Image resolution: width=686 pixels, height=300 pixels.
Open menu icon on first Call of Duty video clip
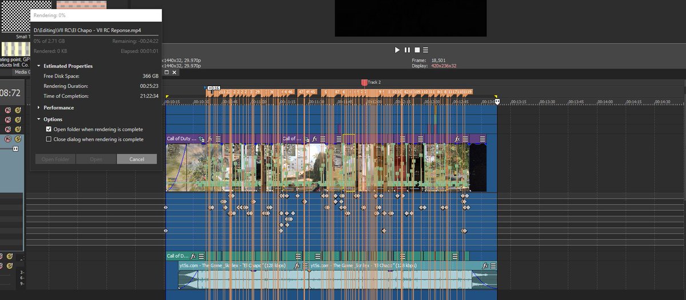218,138
